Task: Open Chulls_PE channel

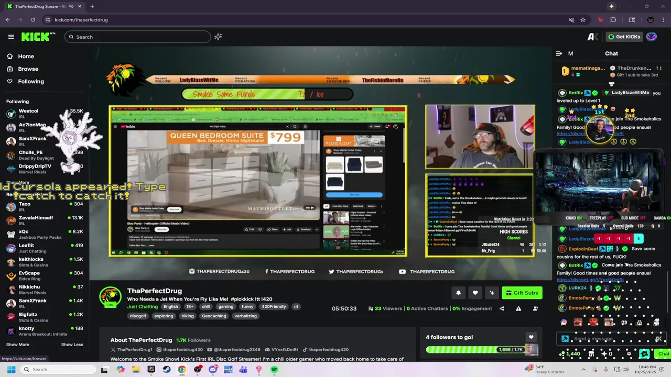Action: (45, 154)
